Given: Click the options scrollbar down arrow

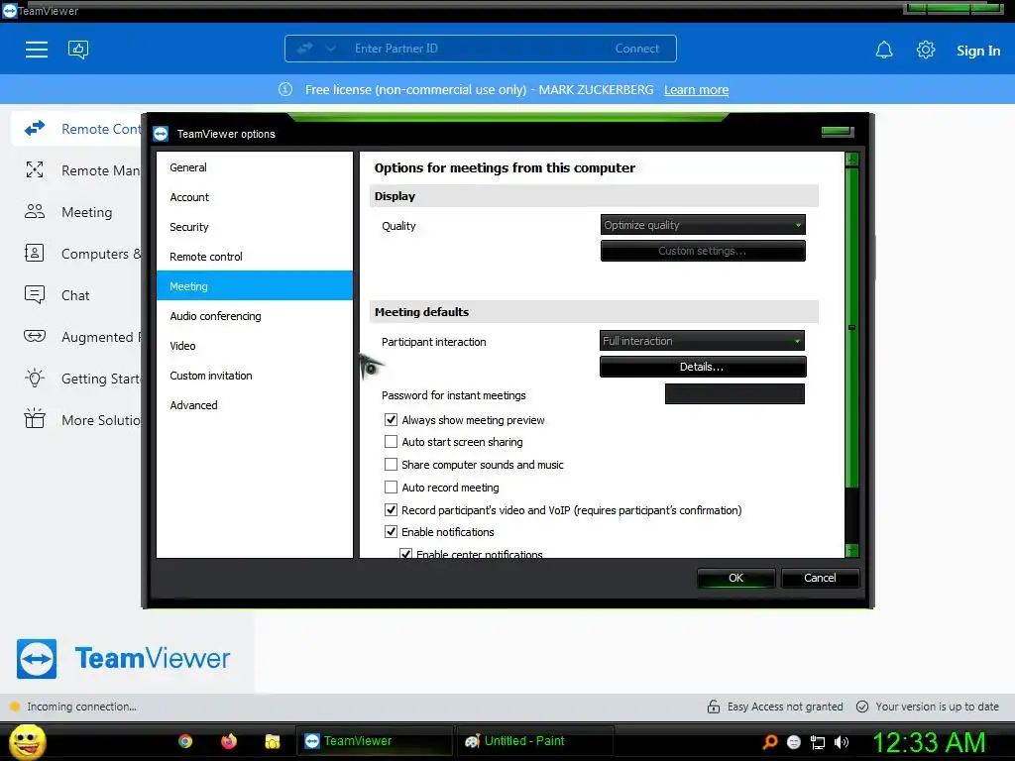Looking at the screenshot, I should (851, 551).
